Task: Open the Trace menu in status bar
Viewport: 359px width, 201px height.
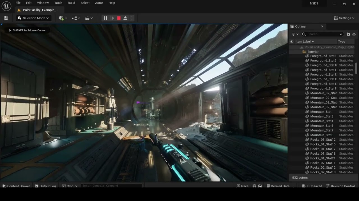Action: tap(243, 186)
